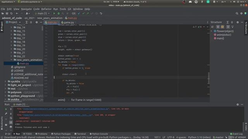This screenshot has height=139, width=248.
Task: Open the TODO tool window tab
Action: (28, 134)
